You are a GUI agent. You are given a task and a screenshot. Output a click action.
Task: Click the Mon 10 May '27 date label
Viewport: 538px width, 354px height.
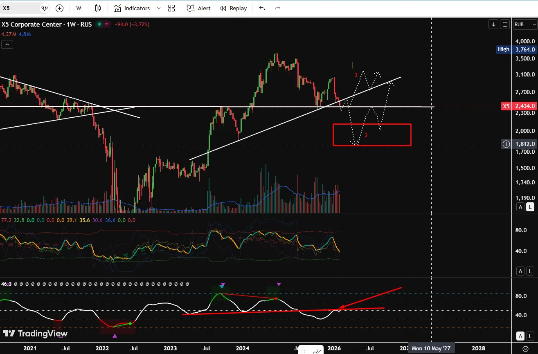(432, 348)
